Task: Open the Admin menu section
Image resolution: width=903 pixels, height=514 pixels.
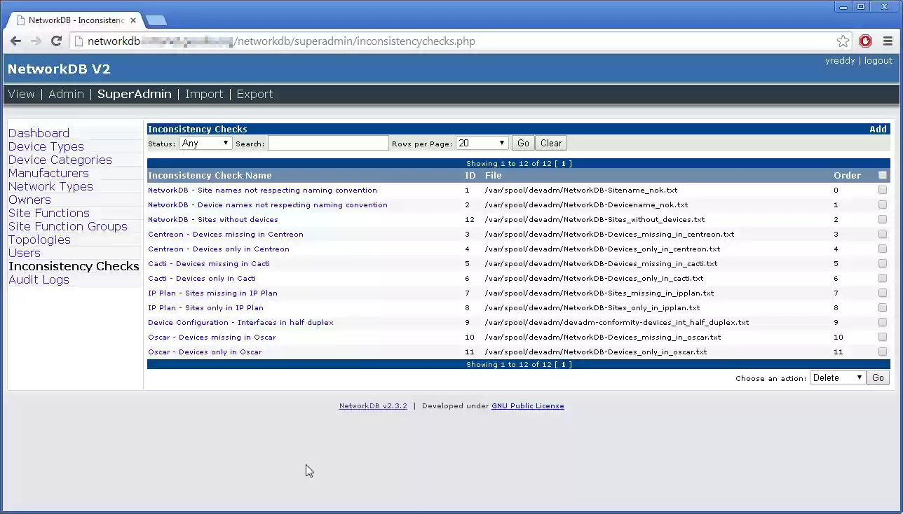Action: [x=66, y=95]
